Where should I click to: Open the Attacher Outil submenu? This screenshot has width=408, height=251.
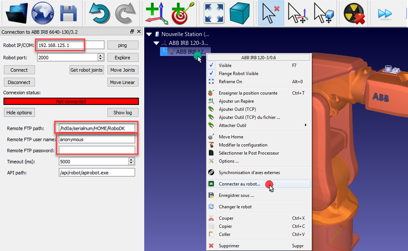(x=259, y=125)
